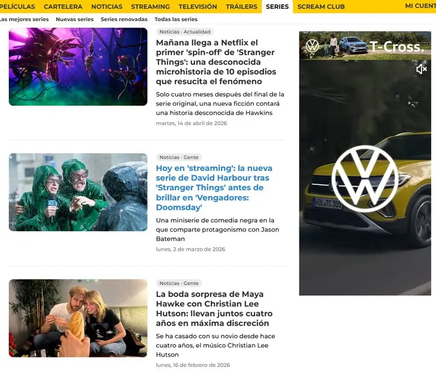Click summary 'Se ha casado con su novio'
The height and width of the screenshot is (381, 436).
[x=216, y=345]
